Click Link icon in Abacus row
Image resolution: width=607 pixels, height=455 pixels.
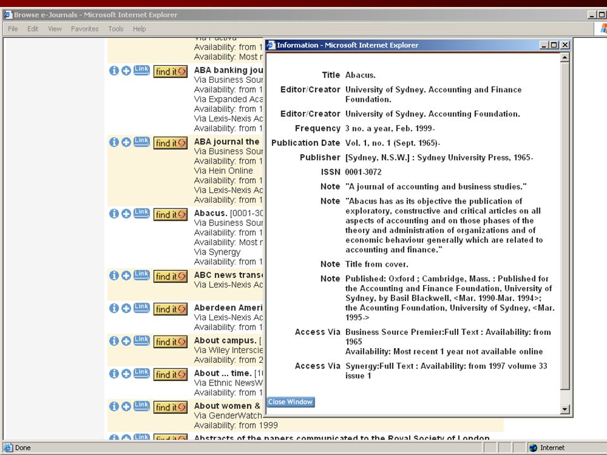(x=142, y=213)
